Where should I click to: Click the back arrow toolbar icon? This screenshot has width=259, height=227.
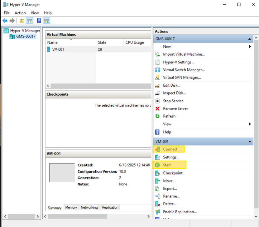click(5, 21)
